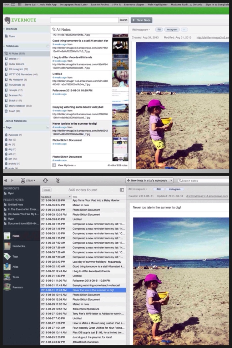Expand the View Options menu
This screenshot has height=348, width=232.
(66, 166)
